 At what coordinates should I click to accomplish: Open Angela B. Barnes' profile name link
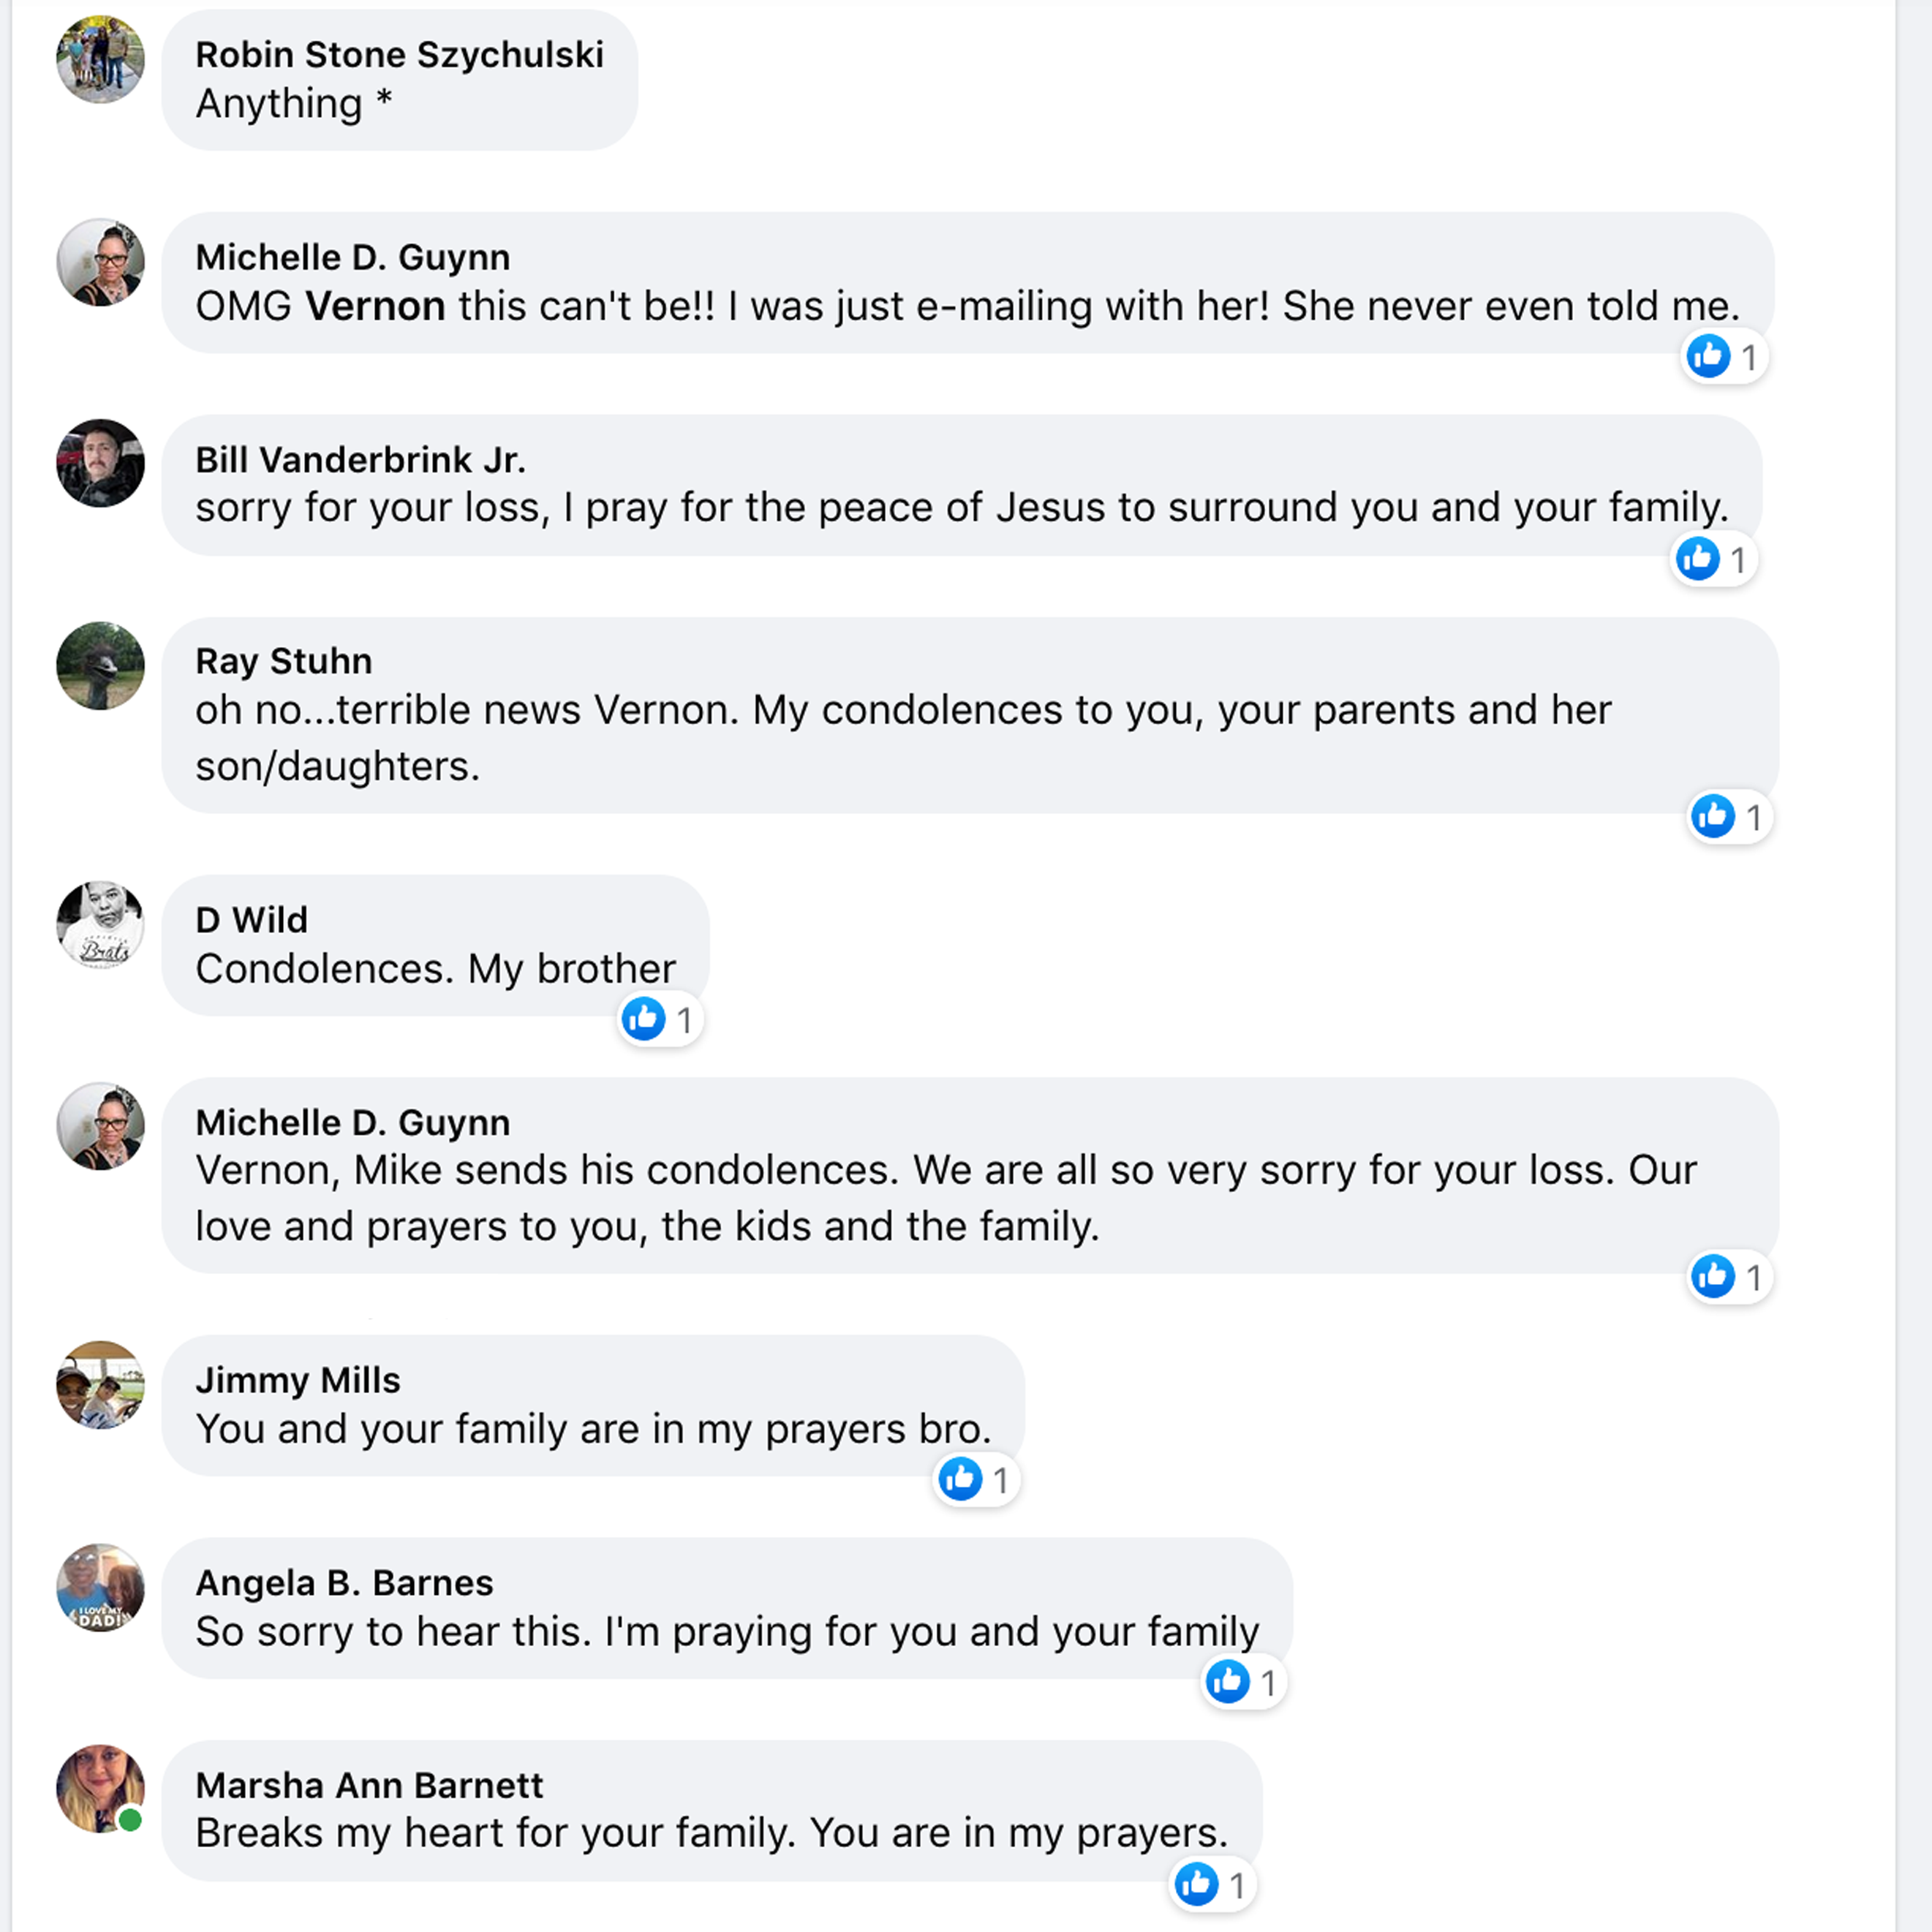pos(344,1583)
